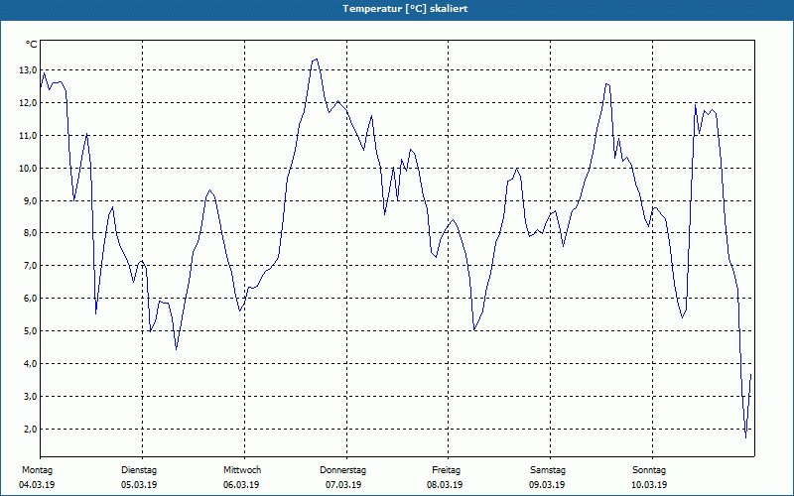Click the Donnerstag day label
Viewport: 794px width, 496px height.
tap(342, 470)
